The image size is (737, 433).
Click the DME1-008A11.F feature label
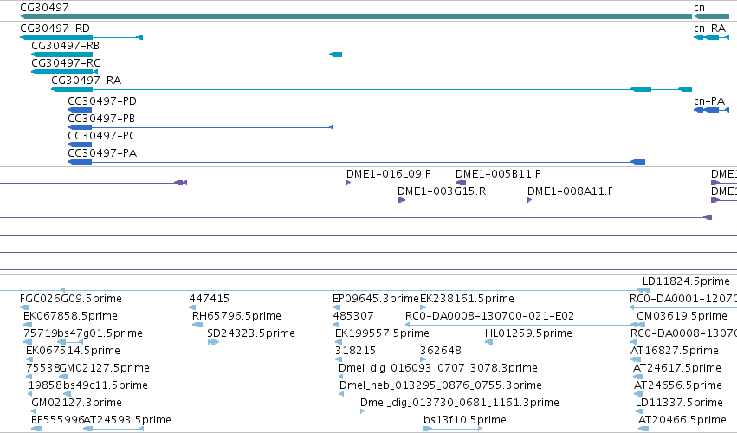[570, 191]
